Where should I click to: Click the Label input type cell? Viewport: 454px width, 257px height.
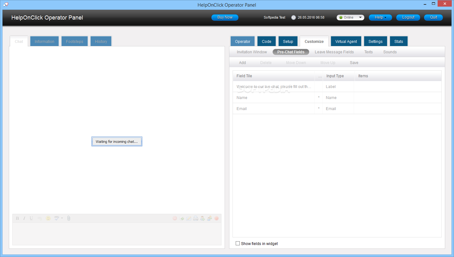338,87
